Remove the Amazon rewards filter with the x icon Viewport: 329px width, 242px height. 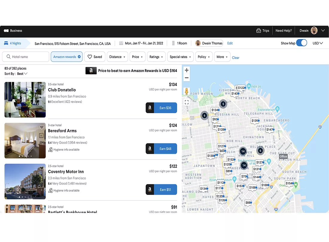point(79,56)
